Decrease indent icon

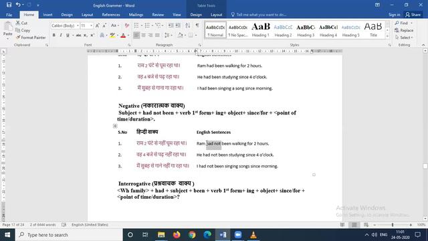pyautogui.click(x=171, y=25)
